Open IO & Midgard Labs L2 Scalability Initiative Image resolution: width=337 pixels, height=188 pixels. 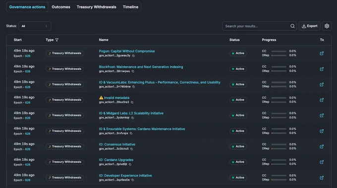[131, 113]
